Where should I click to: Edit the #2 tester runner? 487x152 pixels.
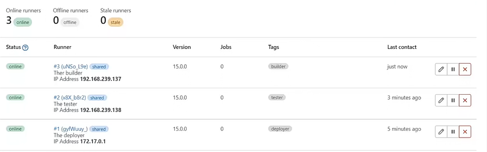click(x=441, y=100)
